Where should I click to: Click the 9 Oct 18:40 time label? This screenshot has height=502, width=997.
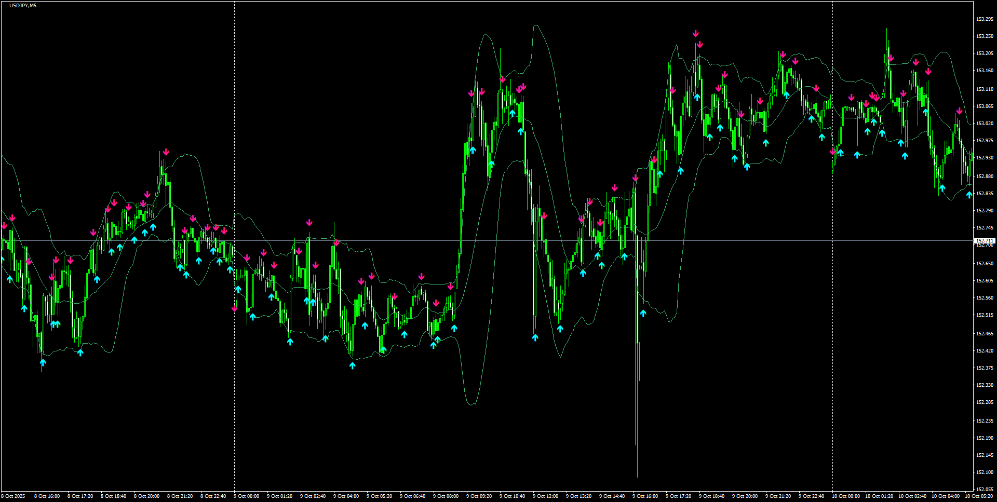click(711, 496)
